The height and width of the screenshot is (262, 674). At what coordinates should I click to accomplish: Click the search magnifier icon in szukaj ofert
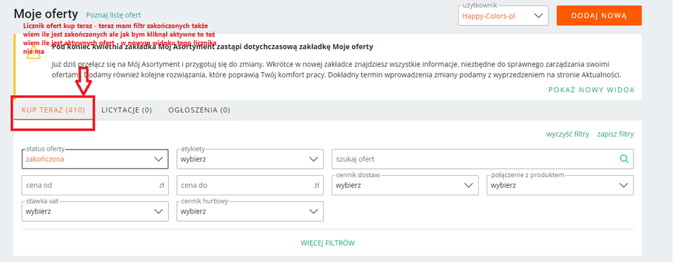[x=624, y=159]
